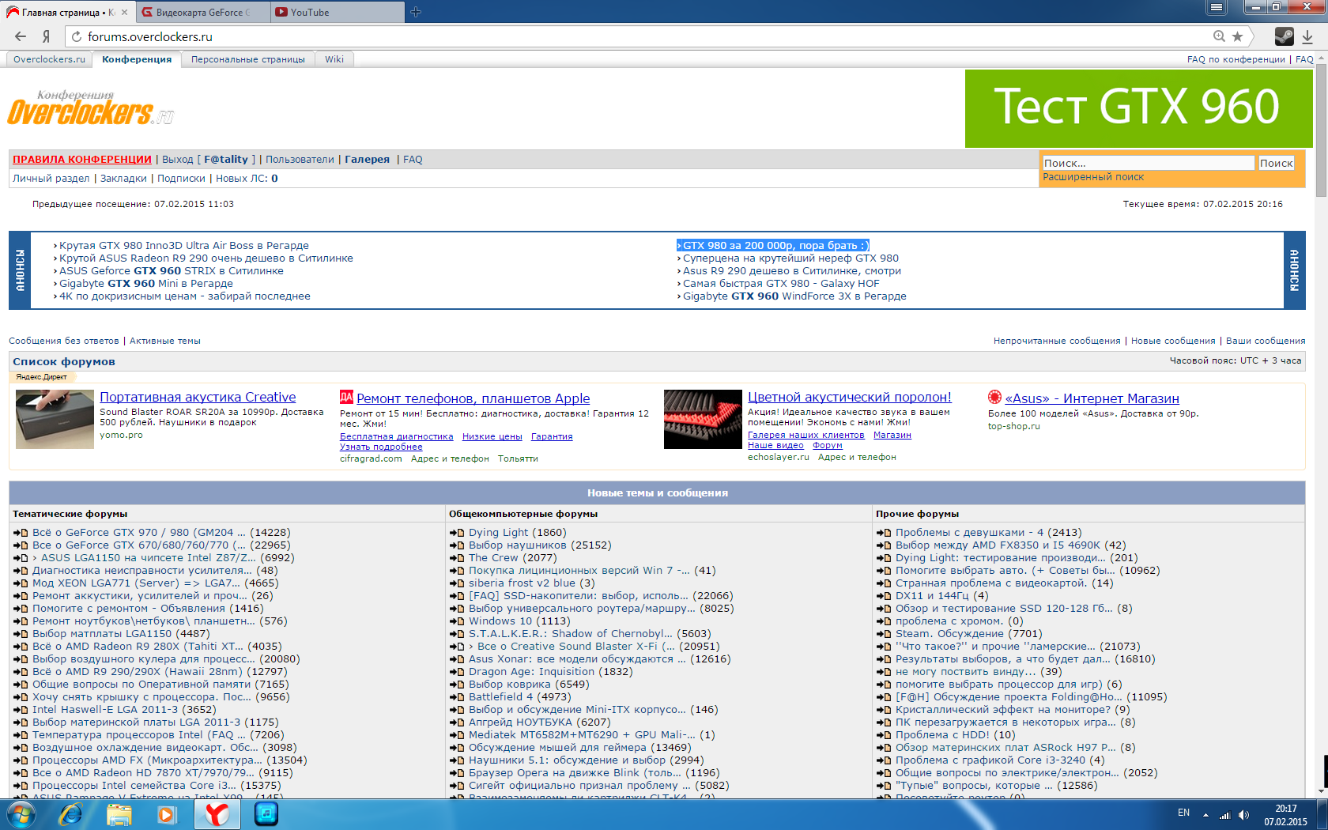Viewport: 1328px width, 830px height.
Task: Click the arrow icon beside 'Battlefield 4 (4973)'
Action: coord(456,697)
